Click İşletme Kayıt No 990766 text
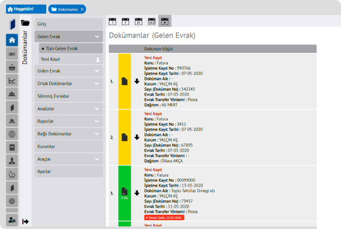The image size is (341, 229). 168,68
